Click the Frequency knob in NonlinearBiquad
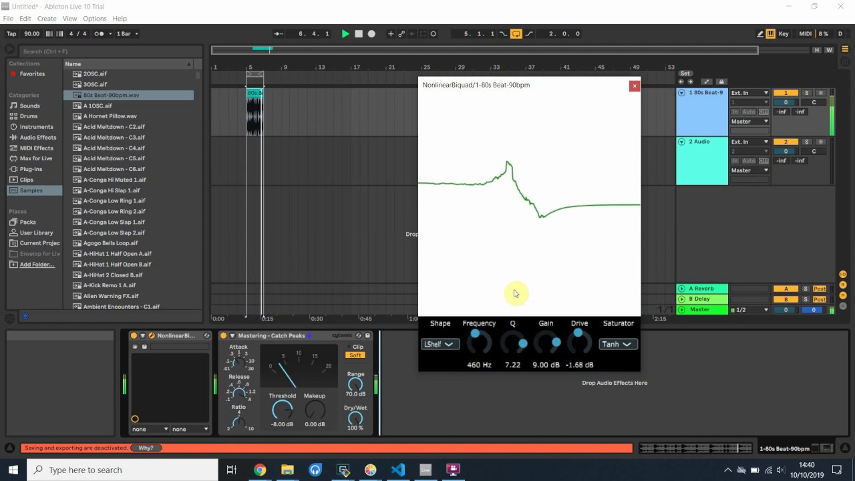This screenshot has width=855, height=481. click(479, 343)
